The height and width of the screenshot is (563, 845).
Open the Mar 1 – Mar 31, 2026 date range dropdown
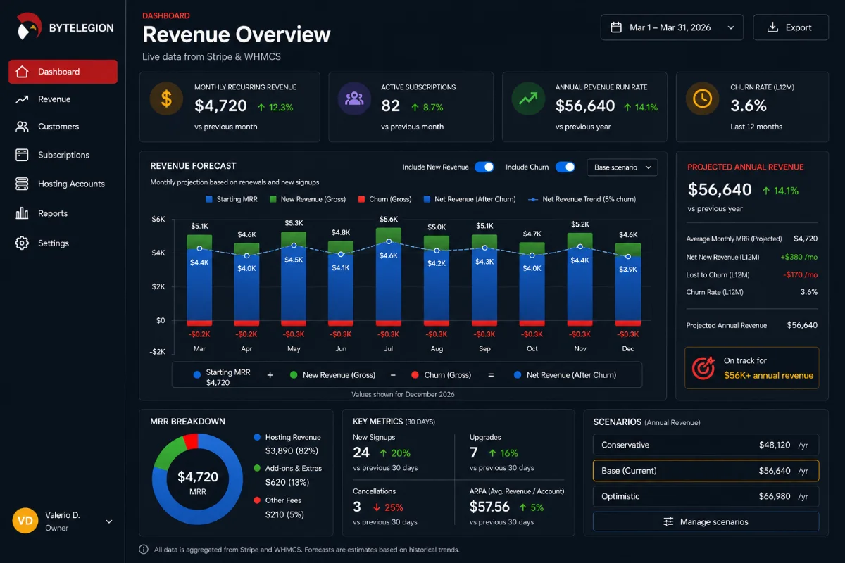point(672,27)
